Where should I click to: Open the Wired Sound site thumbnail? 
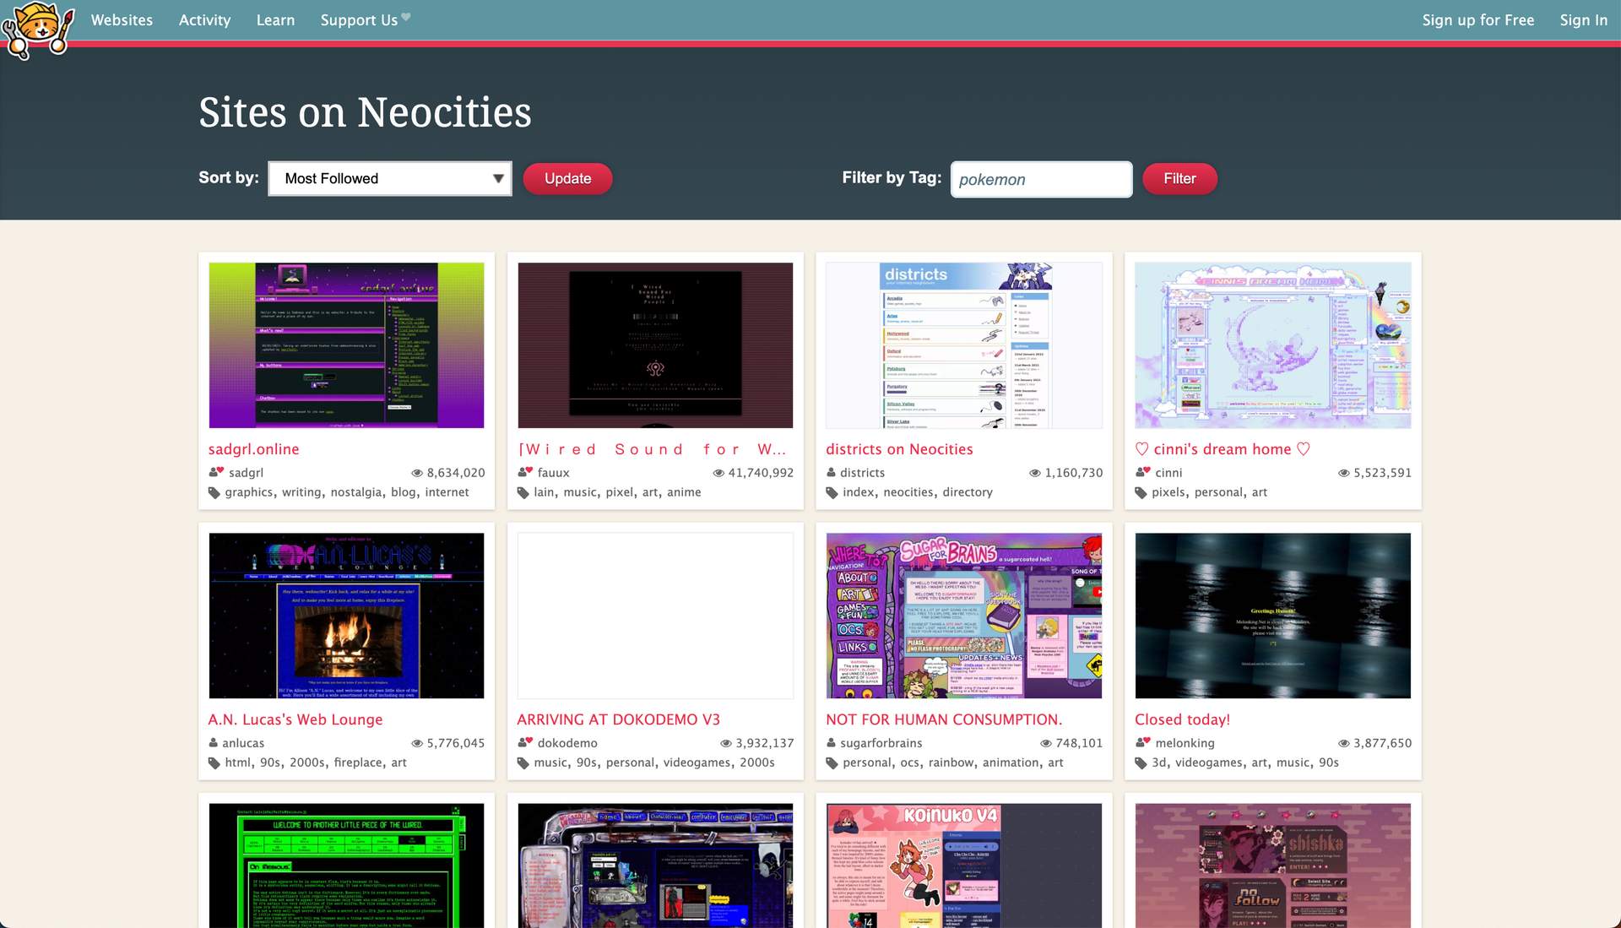tap(655, 345)
